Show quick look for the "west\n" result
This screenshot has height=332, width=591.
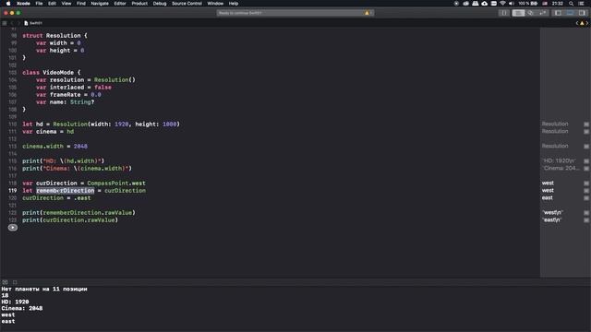click(586, 213)
